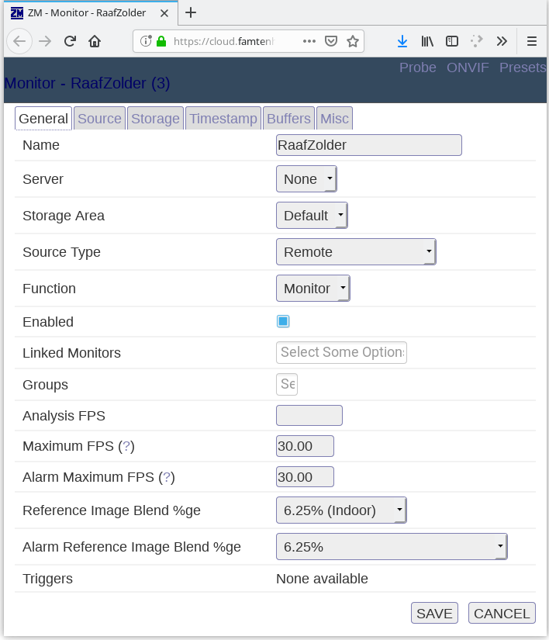Viewport: 549px width, 640px height.
Task: Go to the browser home page
Action: 95,41
